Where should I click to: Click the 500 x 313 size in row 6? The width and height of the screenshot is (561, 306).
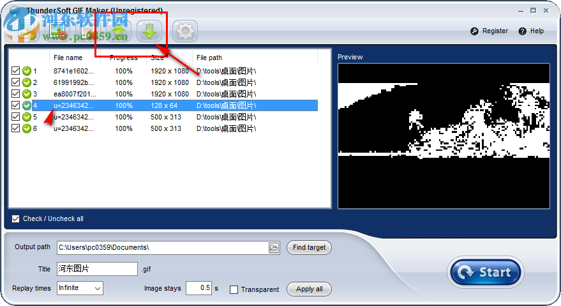166,128
